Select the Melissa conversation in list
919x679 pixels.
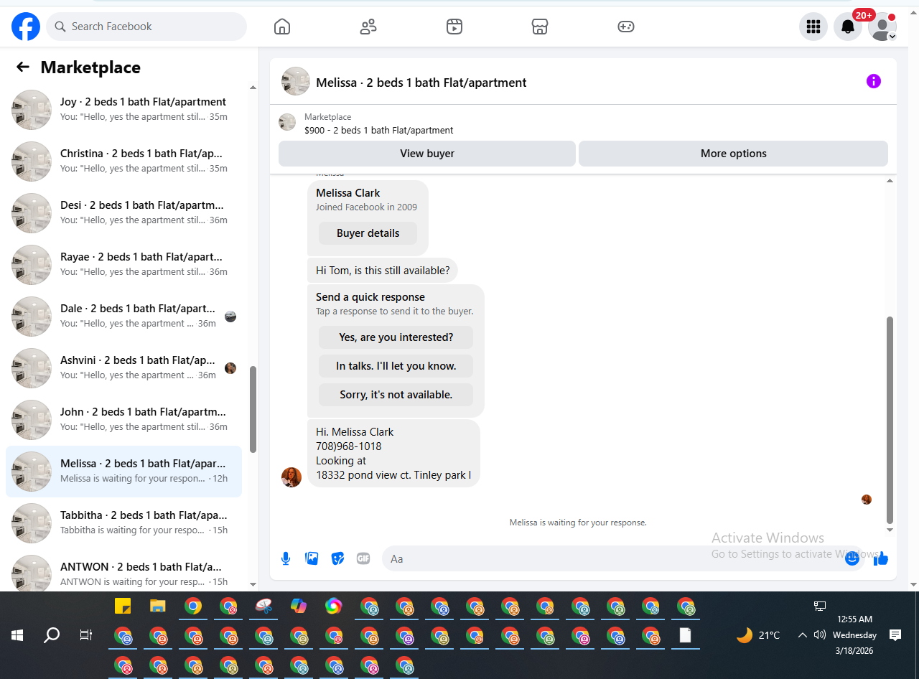123,472
